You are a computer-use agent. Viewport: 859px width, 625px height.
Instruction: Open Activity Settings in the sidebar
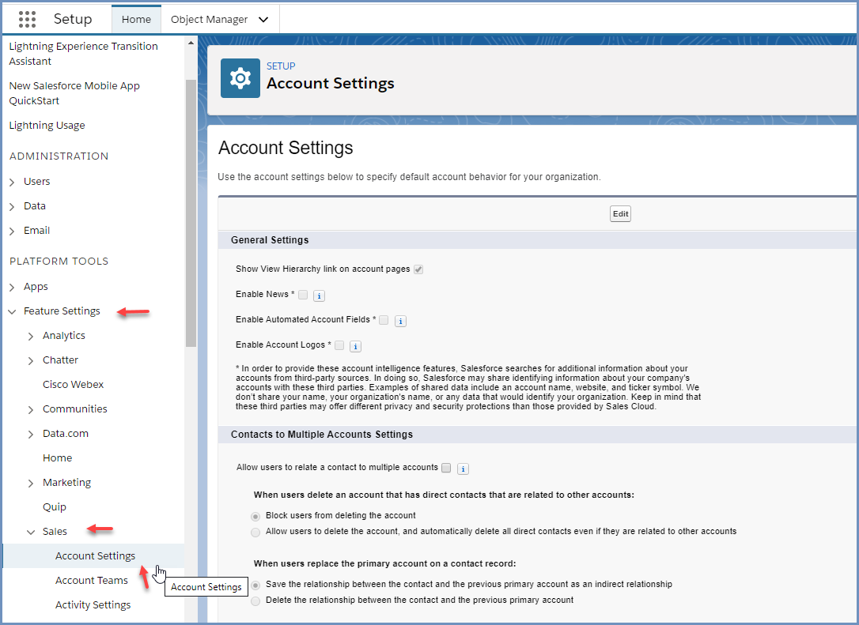[x=93, y=604]
